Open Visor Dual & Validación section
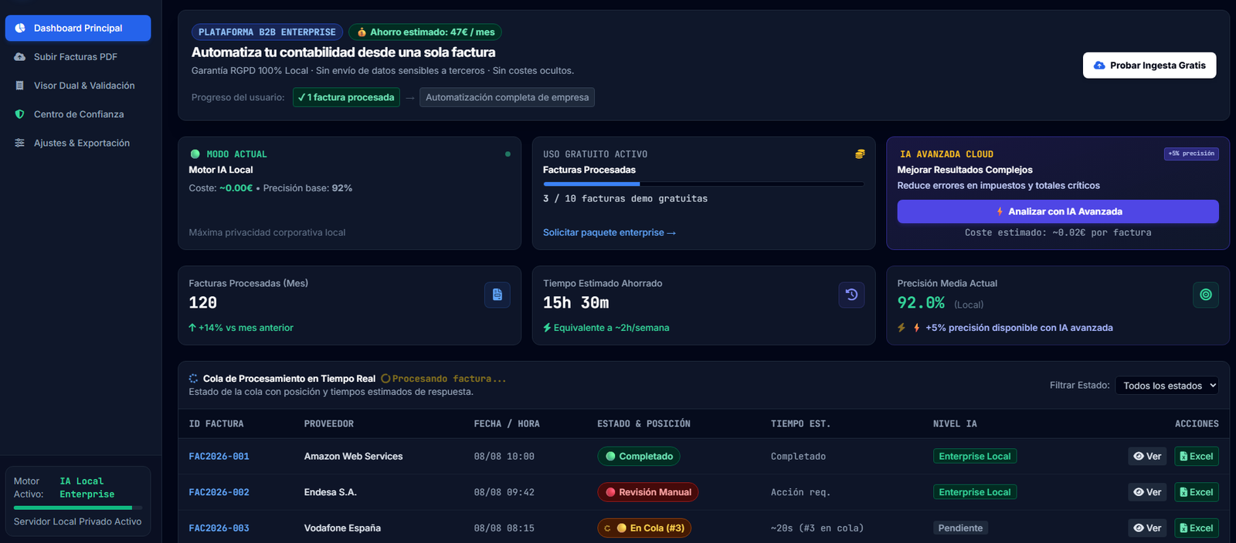The height and width of the screenshot is (543, 1236). 78,86
